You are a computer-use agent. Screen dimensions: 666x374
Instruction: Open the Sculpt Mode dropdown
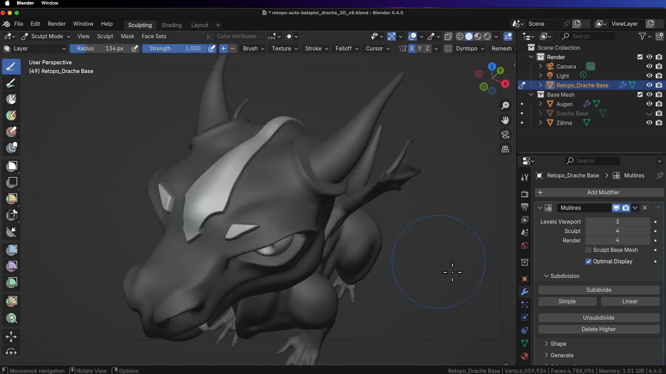point(45,36)
